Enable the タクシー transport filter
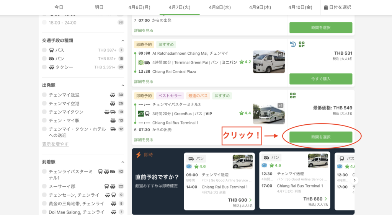 [44, 67]
